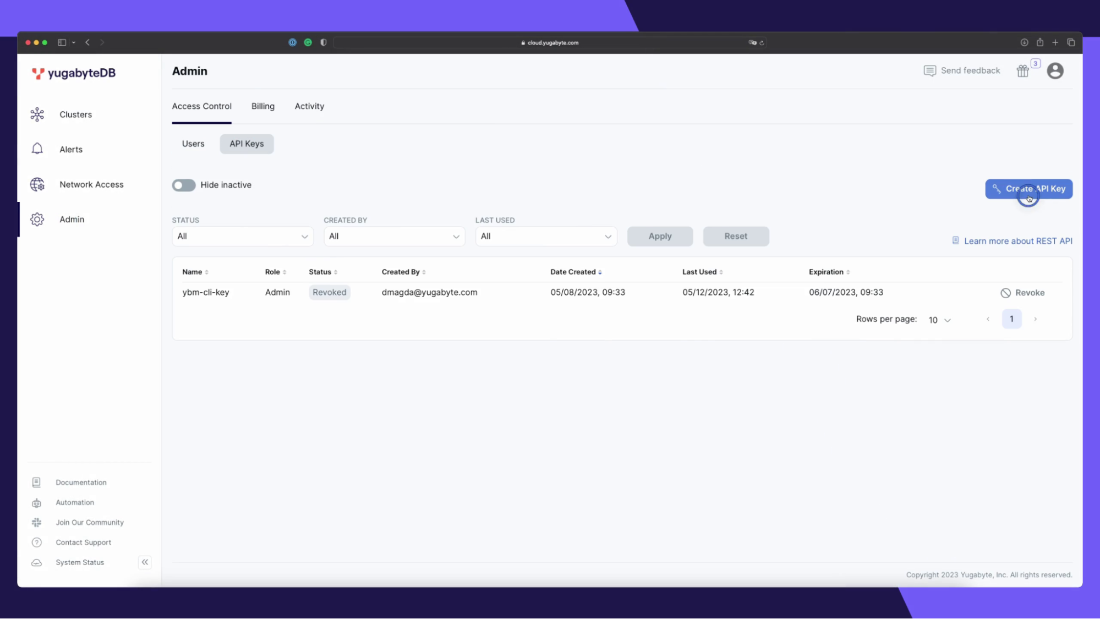Screen dimensions: 1100x619
Task: Click the Apply filter button
Action: coord(660,237)
